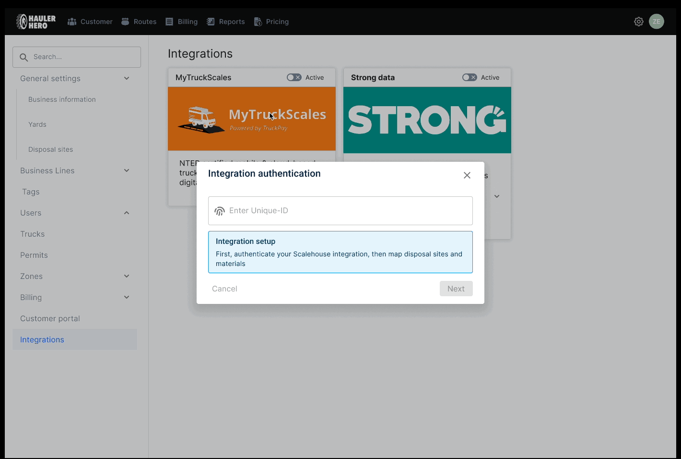Click the Cancel button

[x=224, y=289]
